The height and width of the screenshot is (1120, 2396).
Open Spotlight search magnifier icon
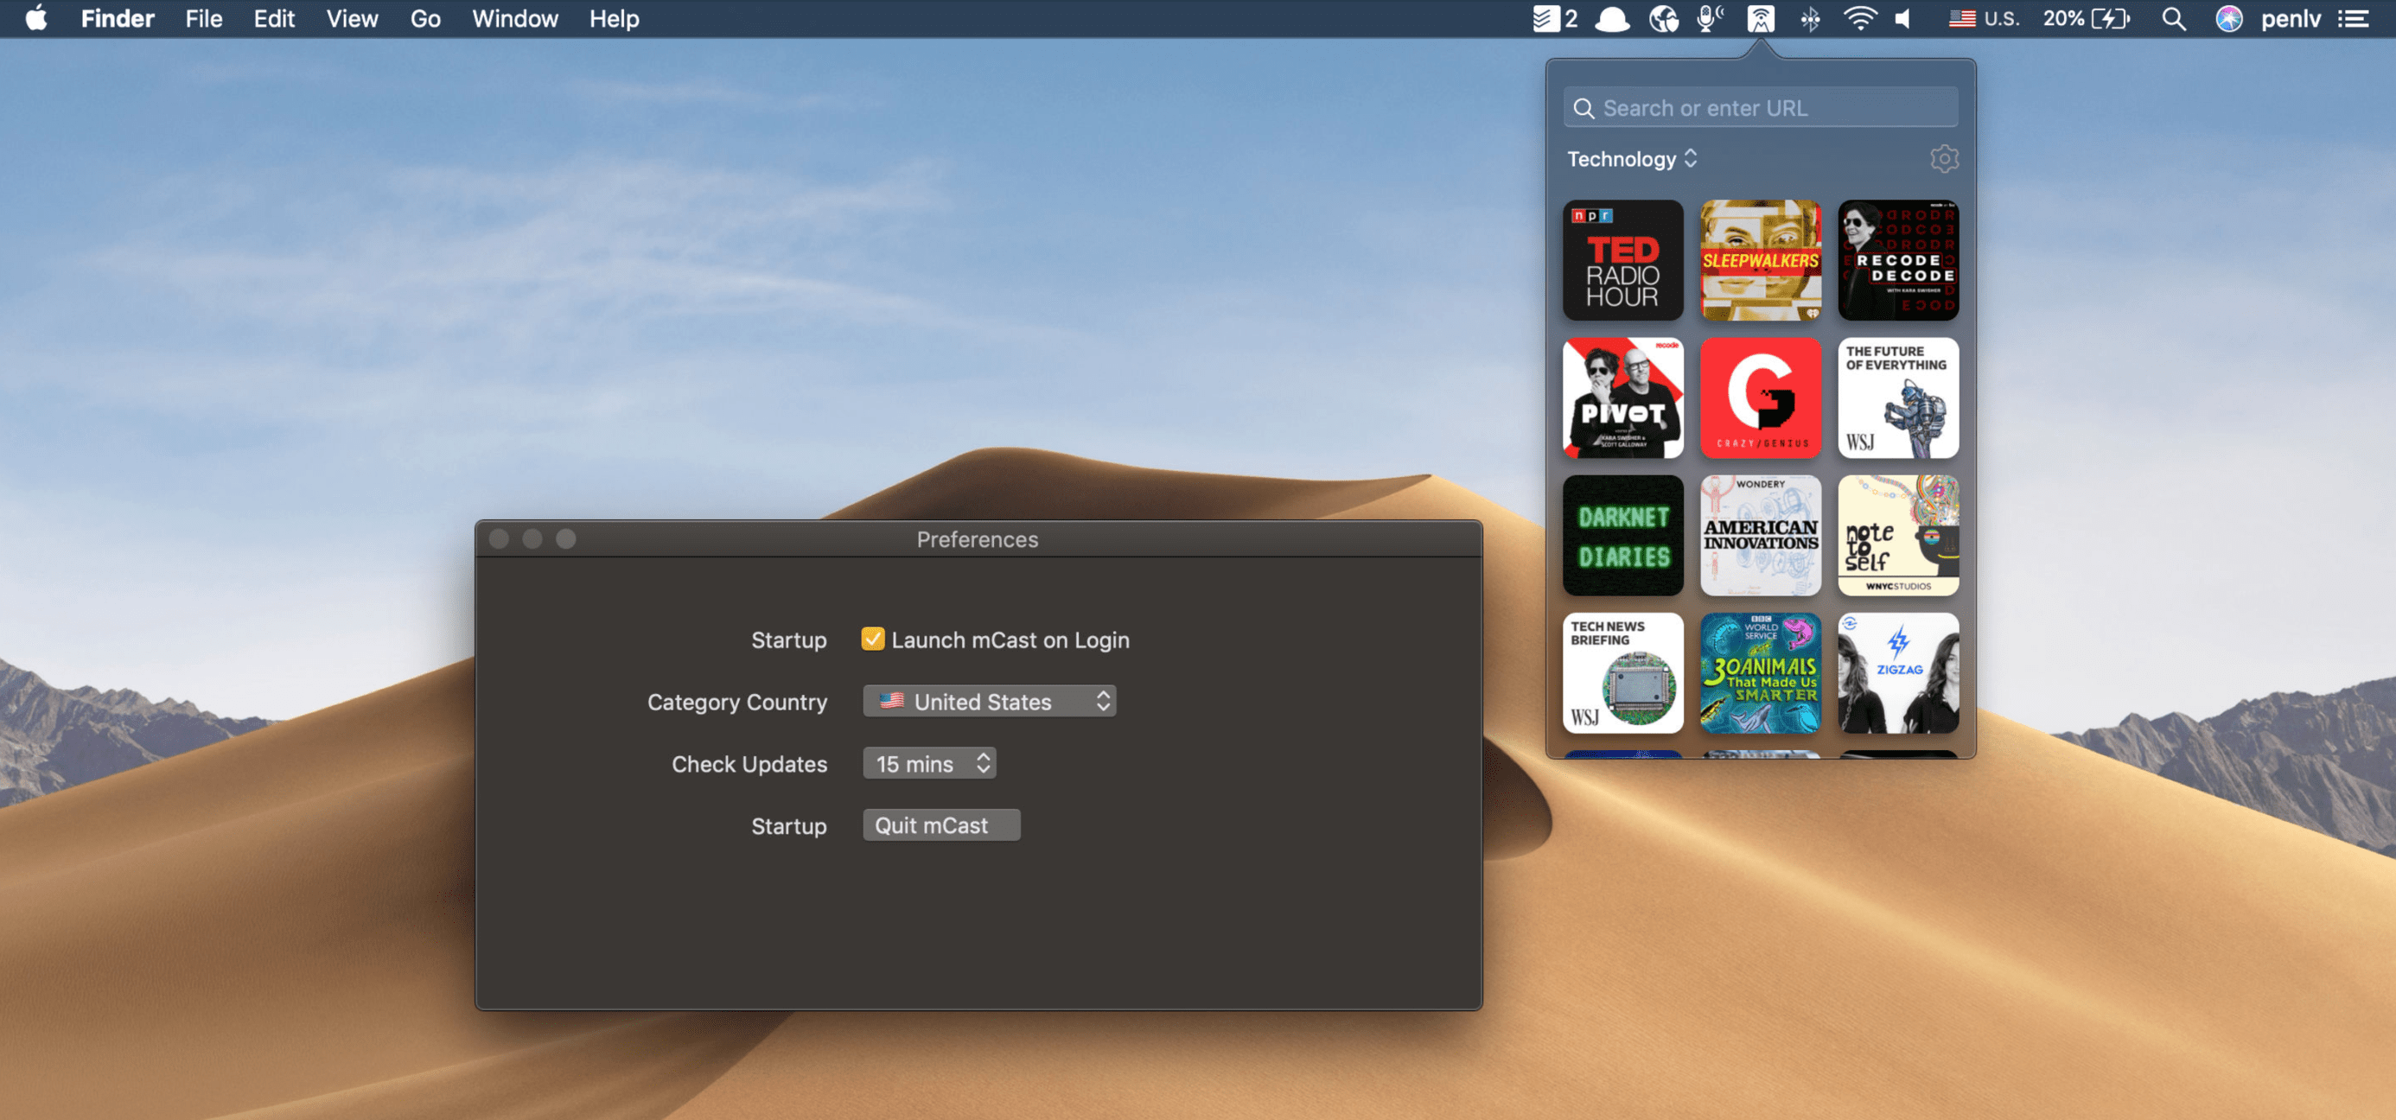coord(2173,19)
